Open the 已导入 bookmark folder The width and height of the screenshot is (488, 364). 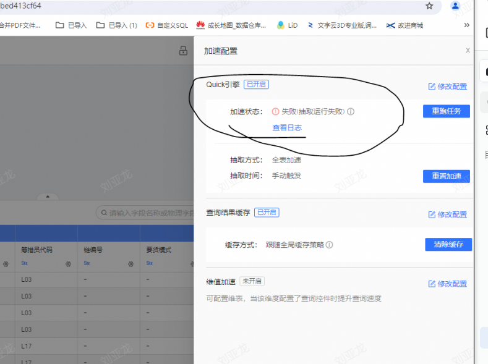click(71, 25)
